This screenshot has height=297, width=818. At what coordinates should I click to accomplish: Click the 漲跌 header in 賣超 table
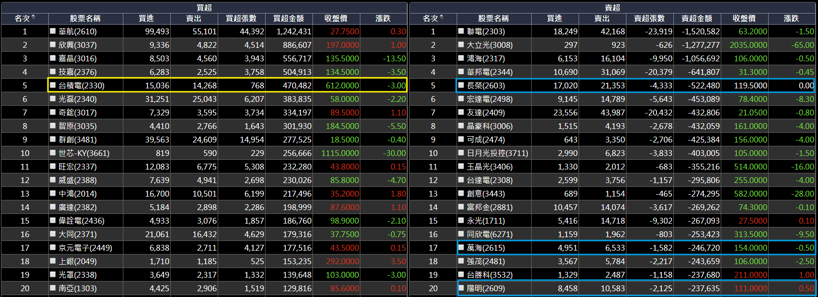(x=791, y=18)
